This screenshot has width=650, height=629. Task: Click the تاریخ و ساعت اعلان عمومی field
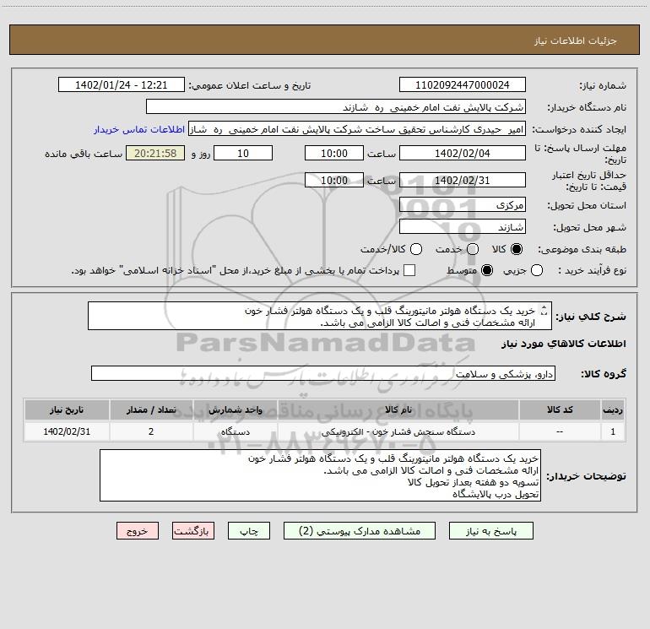[122, 85]
